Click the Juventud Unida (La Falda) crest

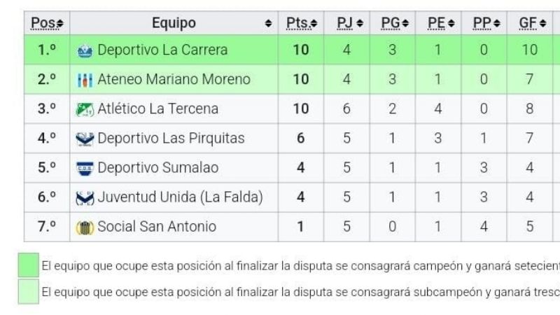(x=85, y=197)
